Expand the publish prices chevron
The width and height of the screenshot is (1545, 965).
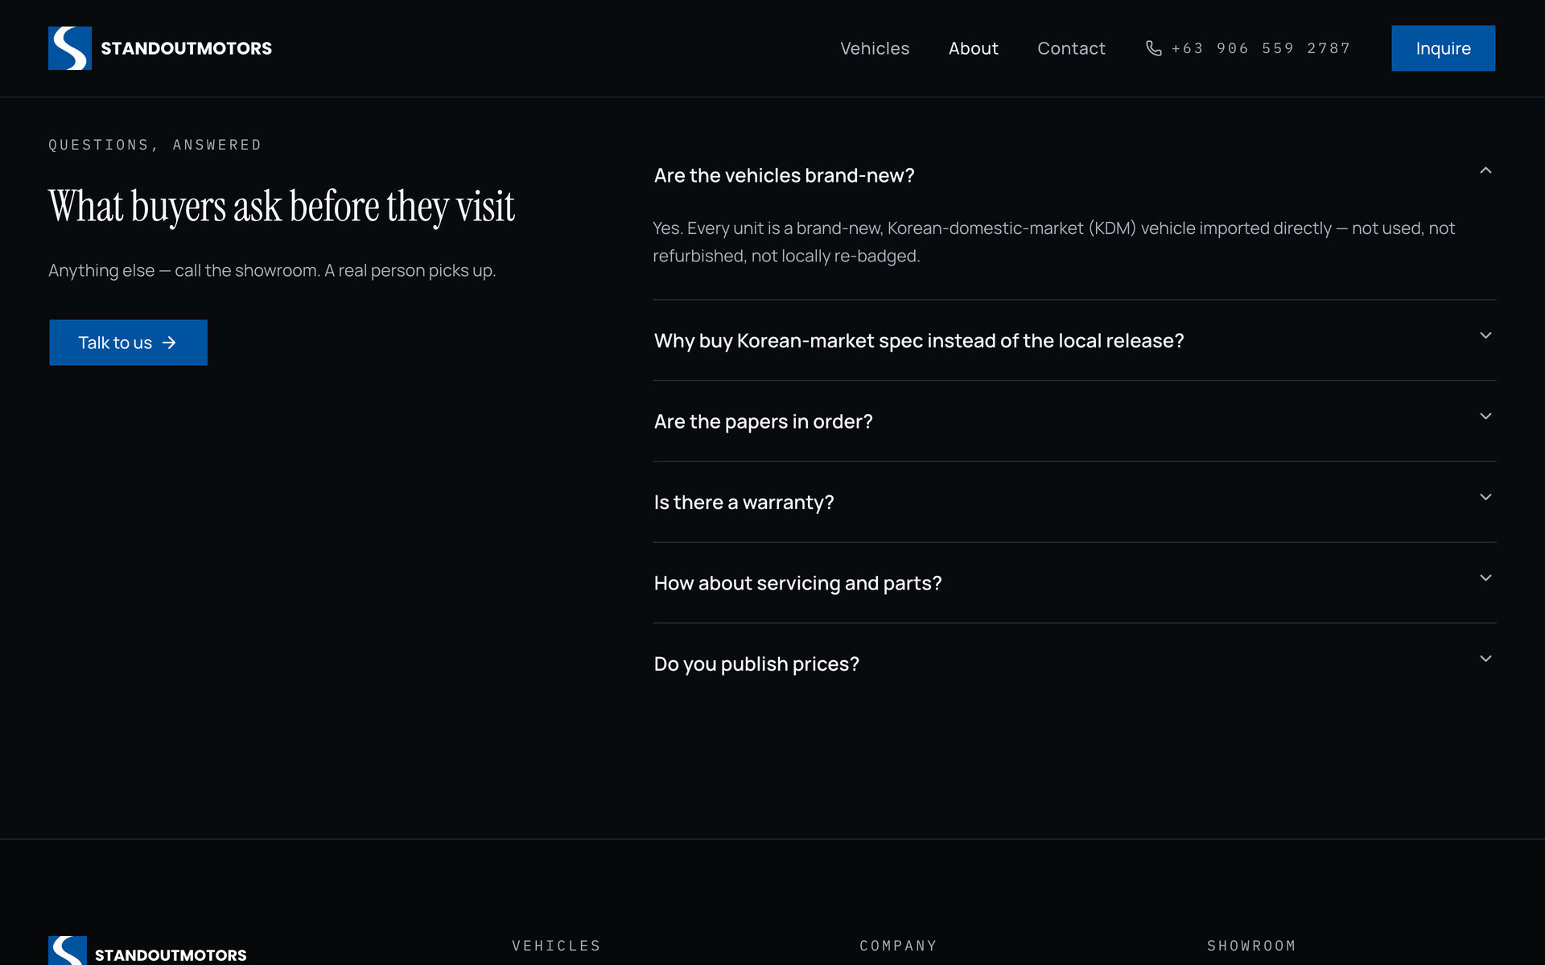[x=1485, y=659]
